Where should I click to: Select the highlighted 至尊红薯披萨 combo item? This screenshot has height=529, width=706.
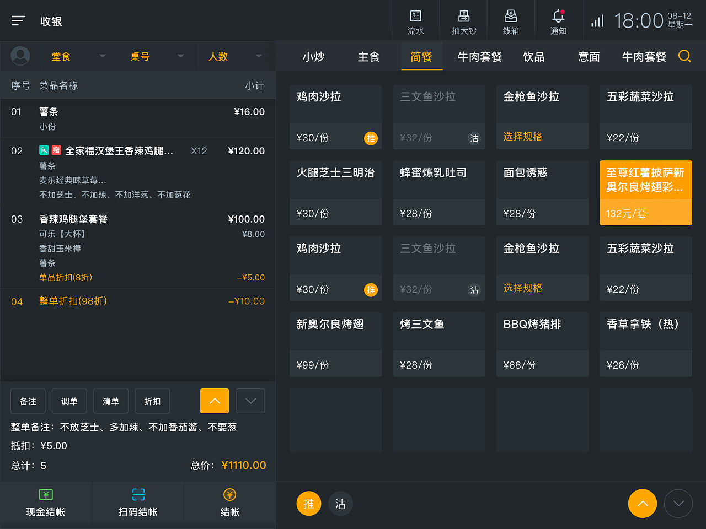coord(645,193)
